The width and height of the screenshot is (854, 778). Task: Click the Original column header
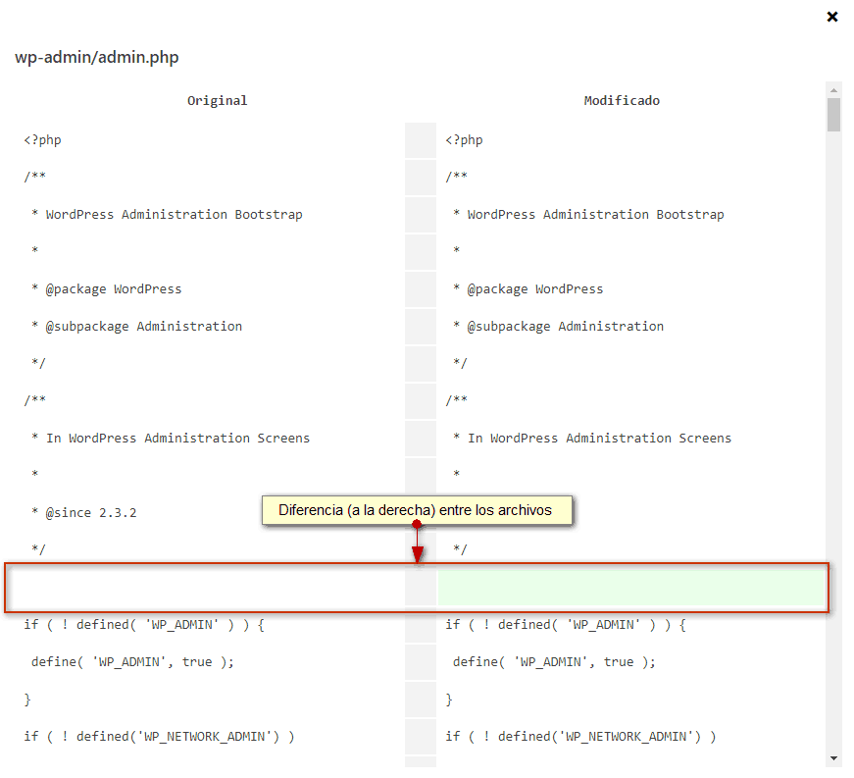pyautogui.click(x=218, y=101)
